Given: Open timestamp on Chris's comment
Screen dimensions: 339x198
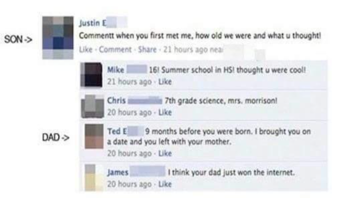Looking at the screenshot, I should 129,112.
